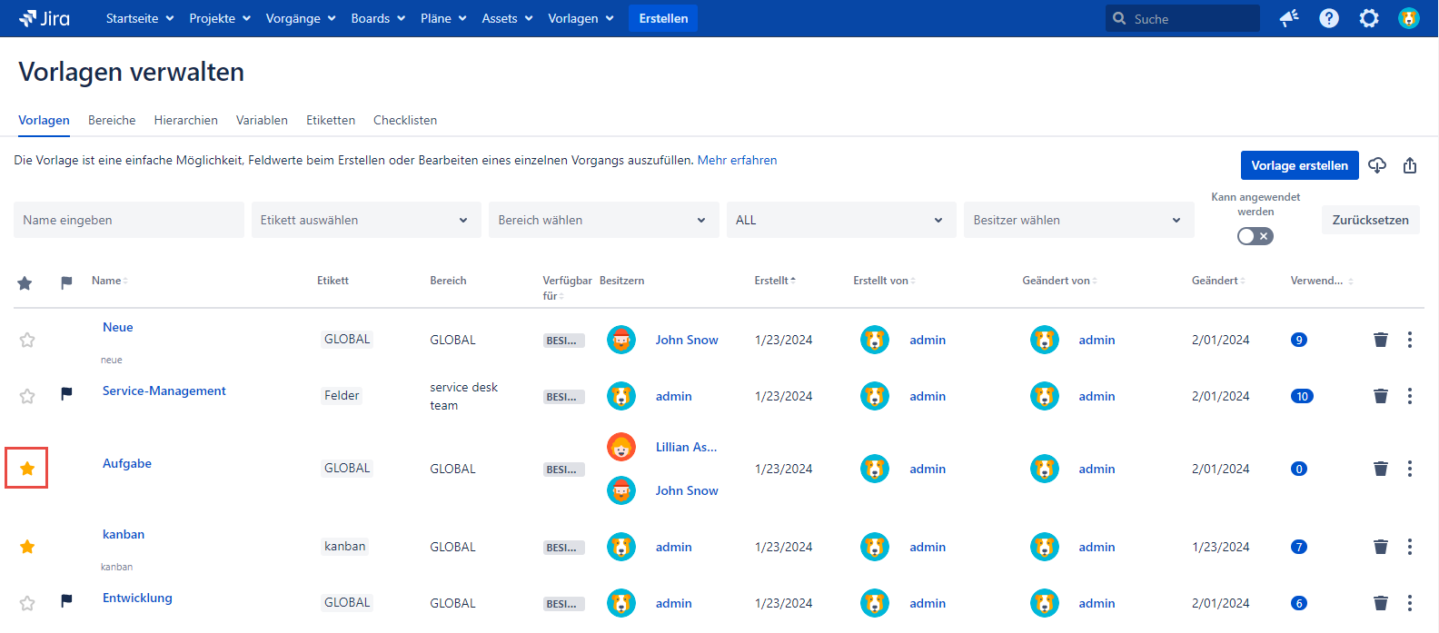This screenshot has width=1439, height=633.
Task: Expand the 'Etikett auswählen' dropdown
Action: (x=365, y=220)
